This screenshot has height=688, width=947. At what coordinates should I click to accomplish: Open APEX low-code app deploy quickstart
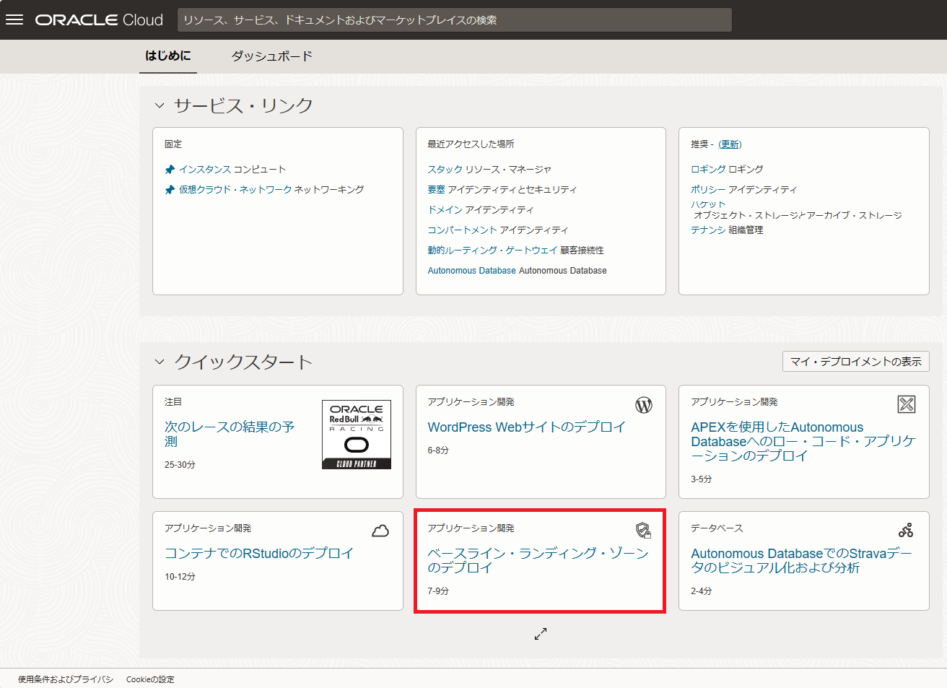(803, 442)
